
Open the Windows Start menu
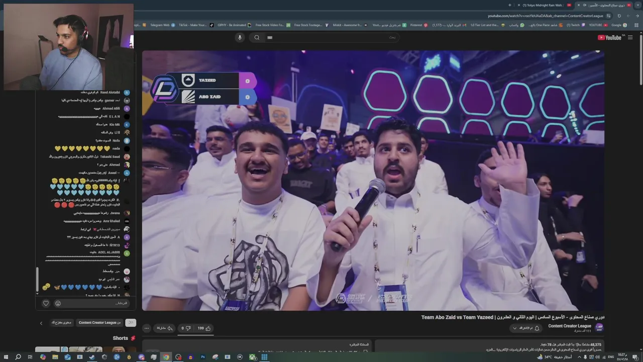pos(6,357)
